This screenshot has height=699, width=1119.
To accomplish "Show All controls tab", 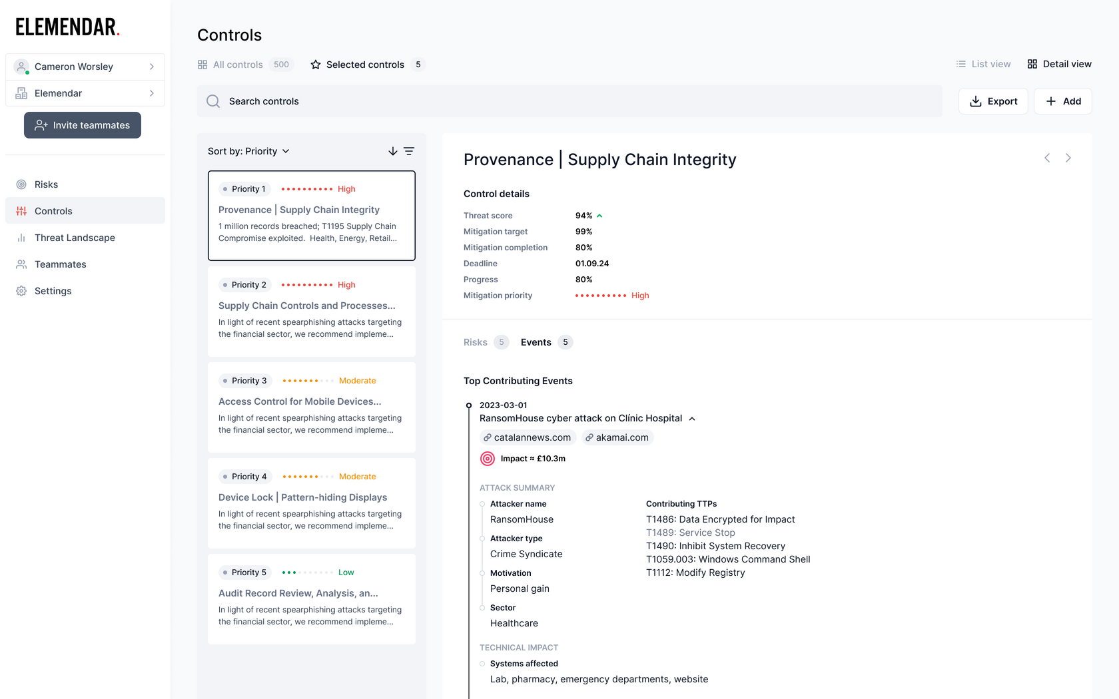I will coord(238,65).
